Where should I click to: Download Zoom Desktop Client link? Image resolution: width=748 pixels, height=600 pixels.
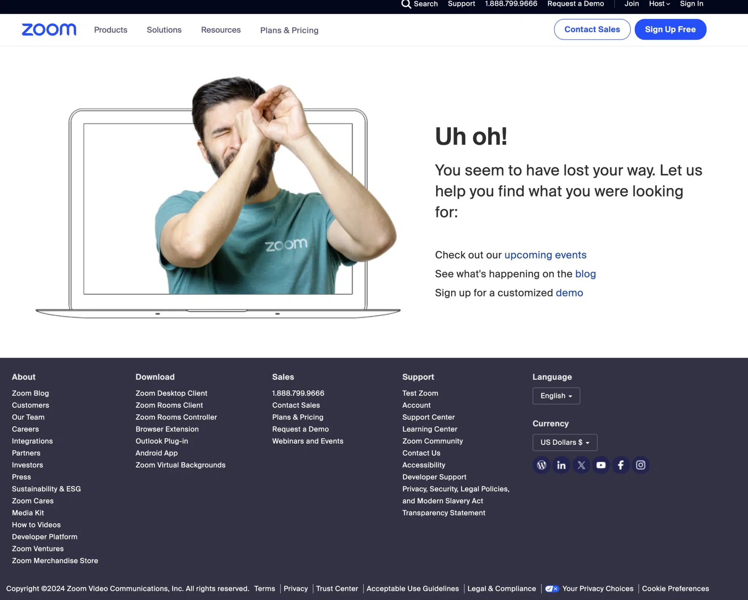pyautogui.click(x=171, y=393)
